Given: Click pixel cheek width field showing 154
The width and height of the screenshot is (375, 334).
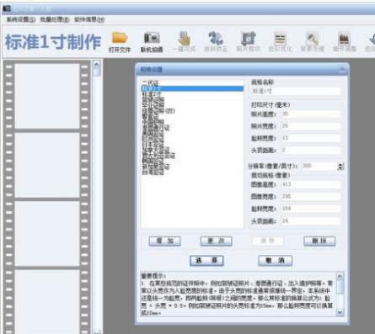Looking at the screenshot, I should pos(312,209).
